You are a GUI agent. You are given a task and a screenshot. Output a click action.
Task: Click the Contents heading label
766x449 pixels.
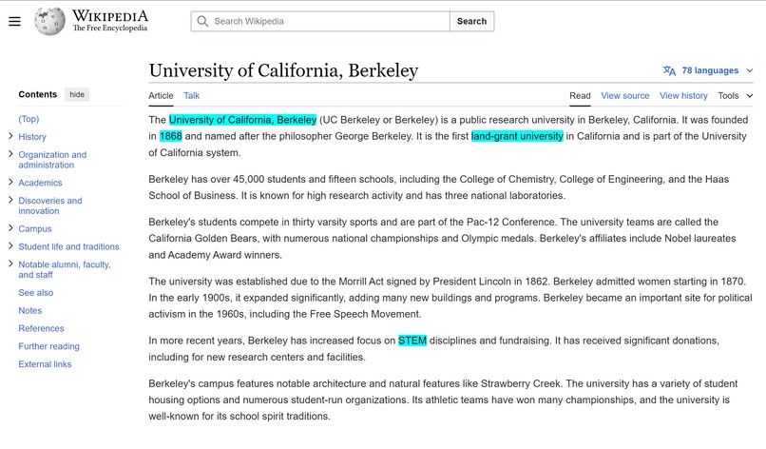[38, 94]
